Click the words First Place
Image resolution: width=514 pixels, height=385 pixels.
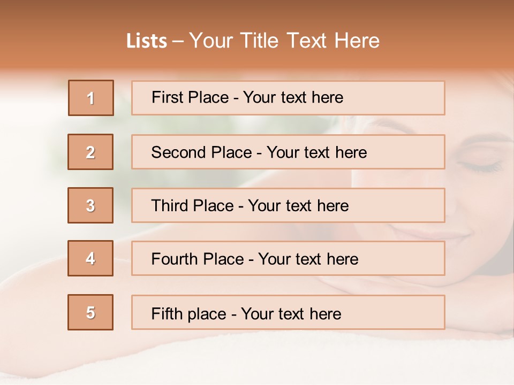(x=190, y=97)
